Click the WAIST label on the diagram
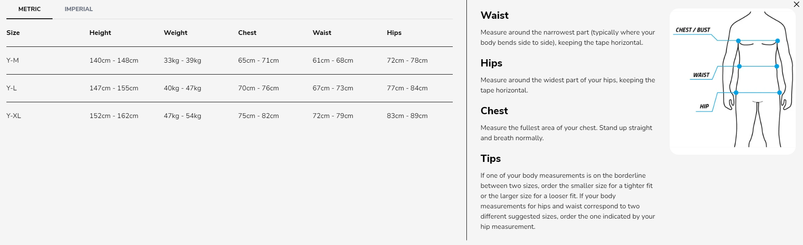The width and height of the screenshot is (803, 245). [x=701, y=75]
